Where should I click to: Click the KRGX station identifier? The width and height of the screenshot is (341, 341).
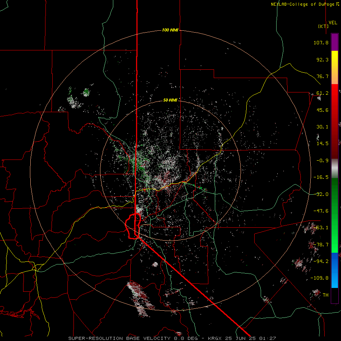(215, 338)
